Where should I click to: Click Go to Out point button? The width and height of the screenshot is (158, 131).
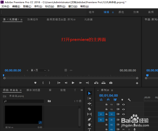[x=87, y=83]
